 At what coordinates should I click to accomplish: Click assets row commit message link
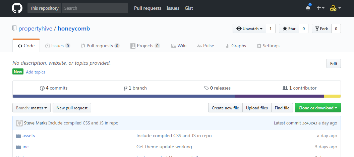tap(174, 136)
